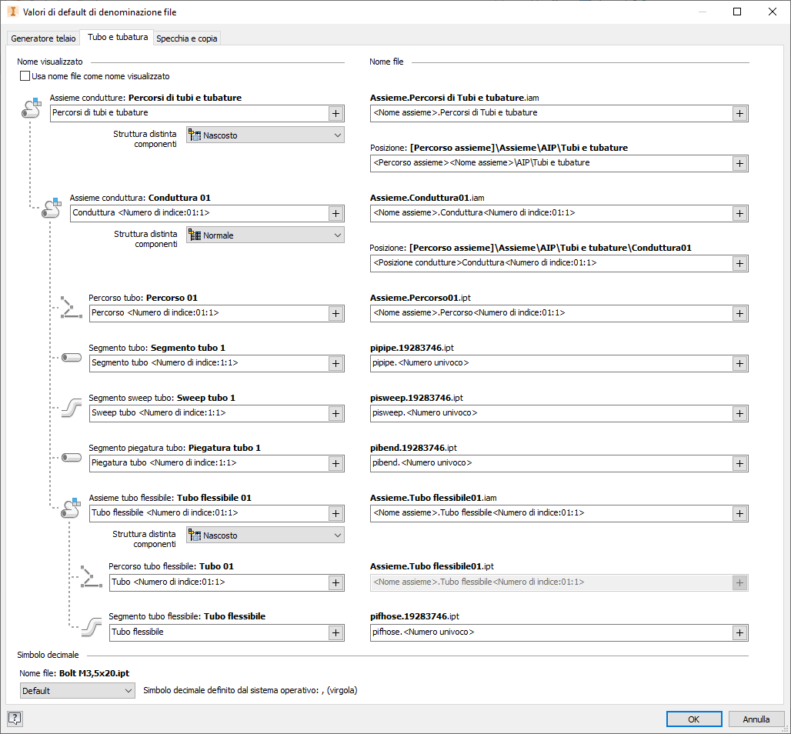Click plus button for Percorso display name field
This screenshot has height=734, width=791.
click(x=335, y=313)
